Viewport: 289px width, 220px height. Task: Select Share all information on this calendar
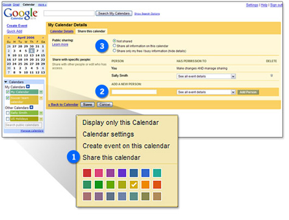114,46
